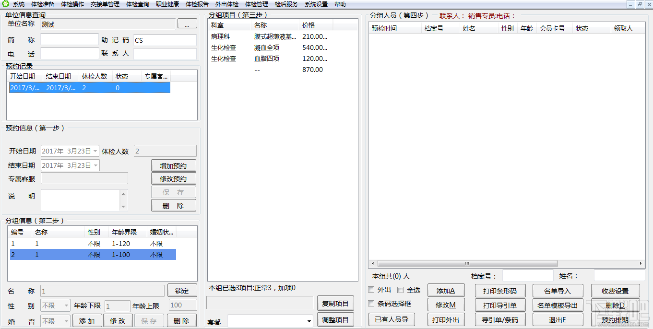The width and height of the screenshot is (653, 329).
Task: Open the 系统 menu
Action: [x=19, y=4]
